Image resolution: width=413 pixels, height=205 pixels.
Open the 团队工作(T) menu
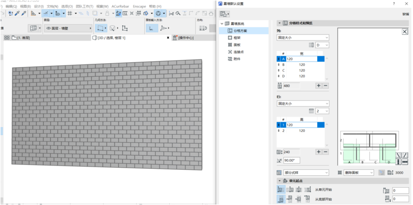pyautogui.click(x=84, y=6)
